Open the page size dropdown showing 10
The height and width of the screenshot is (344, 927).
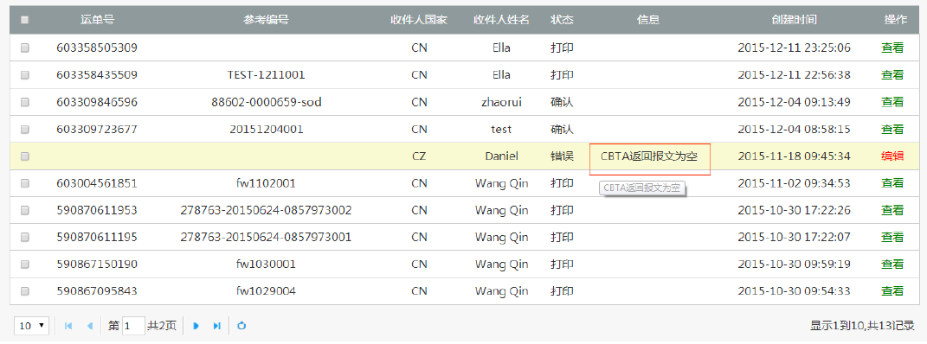(33, 326)
